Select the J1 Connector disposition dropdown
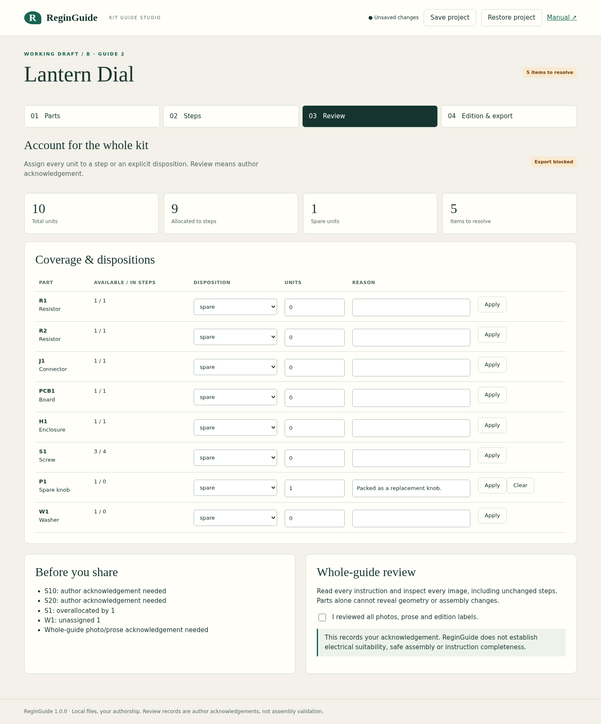601x724 pixels. [235, 367]
